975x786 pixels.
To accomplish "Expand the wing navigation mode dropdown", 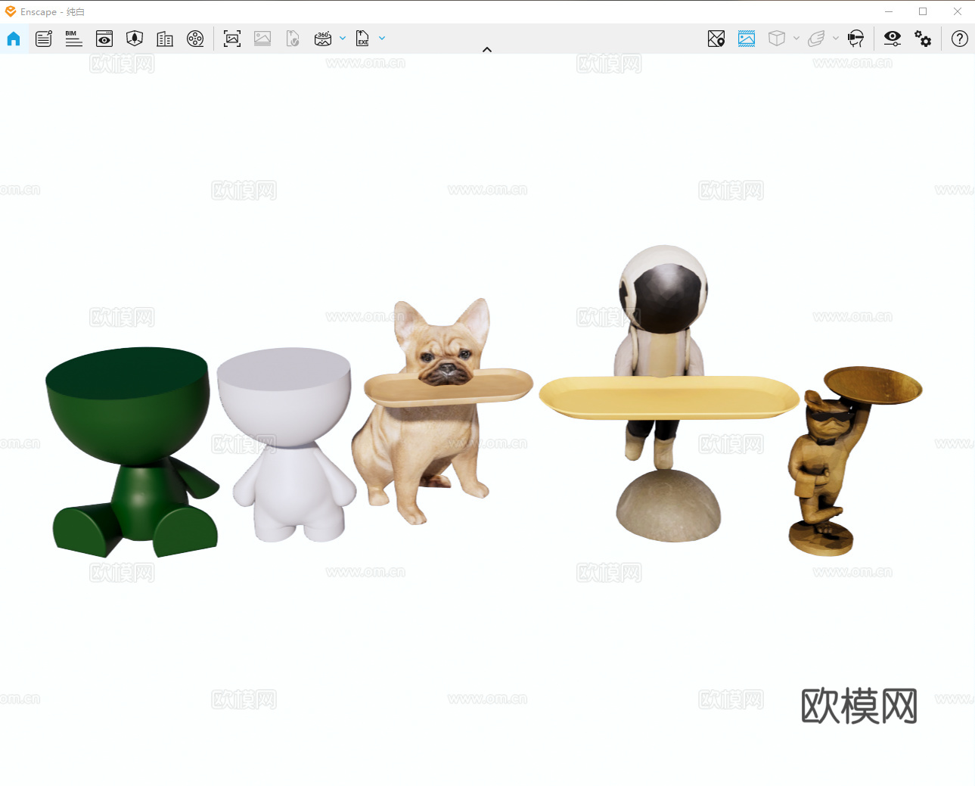I will pyautogui.click(x=836, y=38).
